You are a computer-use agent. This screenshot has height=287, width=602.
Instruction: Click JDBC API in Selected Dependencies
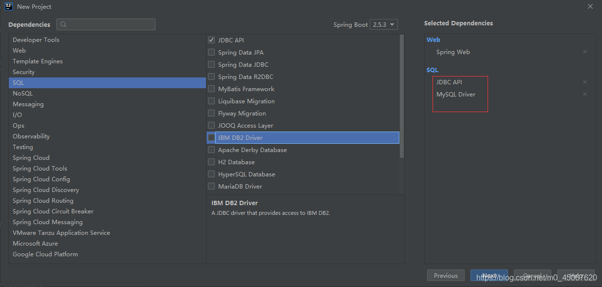(x=449, y=82)
